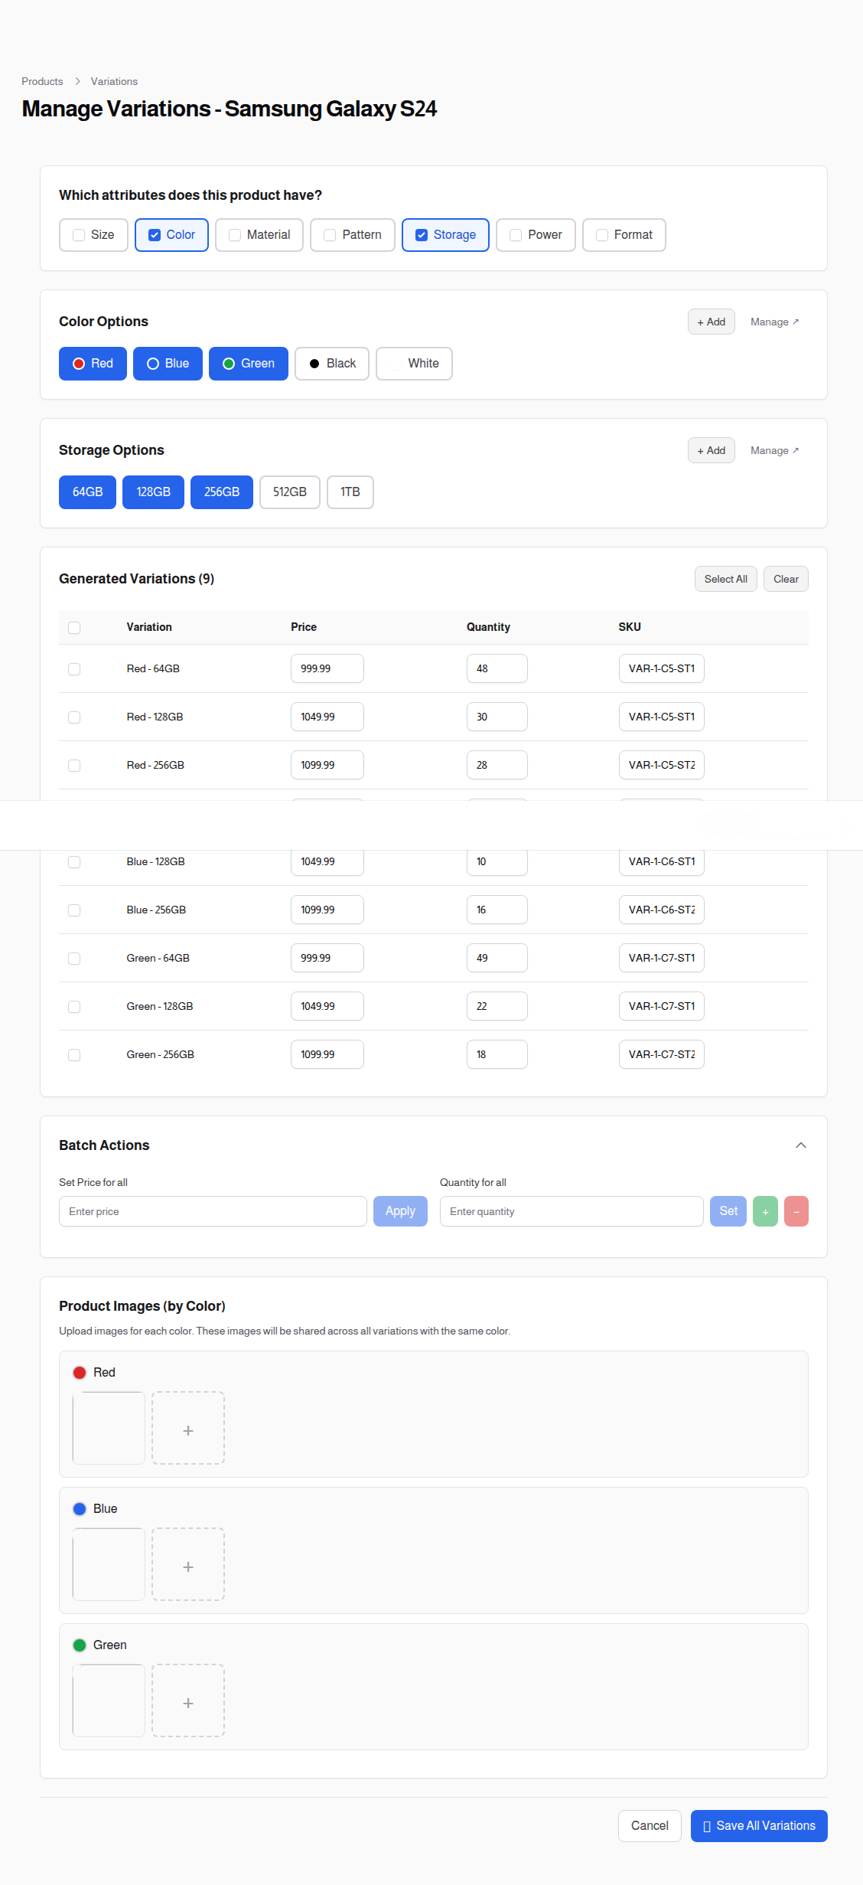Image resolution: width=863 pixels, height=1885 pixels.
Task: Click the Blue color dot in Product Images
Action: [80, 1509]
